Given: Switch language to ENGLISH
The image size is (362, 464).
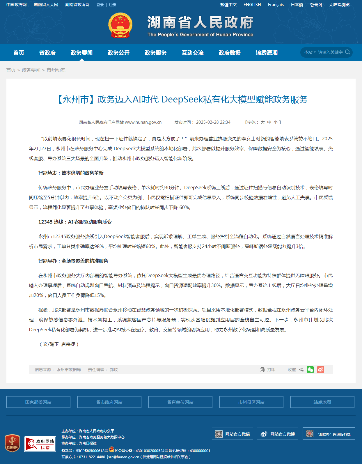Looking at the screenshot, I should pyautogui.click(x=252, y=5).
